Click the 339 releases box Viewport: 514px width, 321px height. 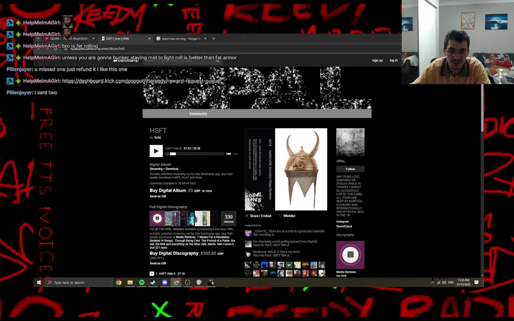(228, 218)
